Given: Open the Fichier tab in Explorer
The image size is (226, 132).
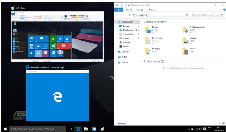Looking at the screenshot, I should pos(119,10).
